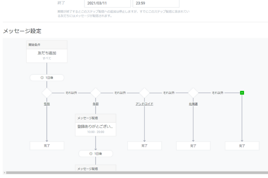Click the horizontal scrollbar track
The height and width of the screenshot is (178, 268).
(x=137, y=173)
